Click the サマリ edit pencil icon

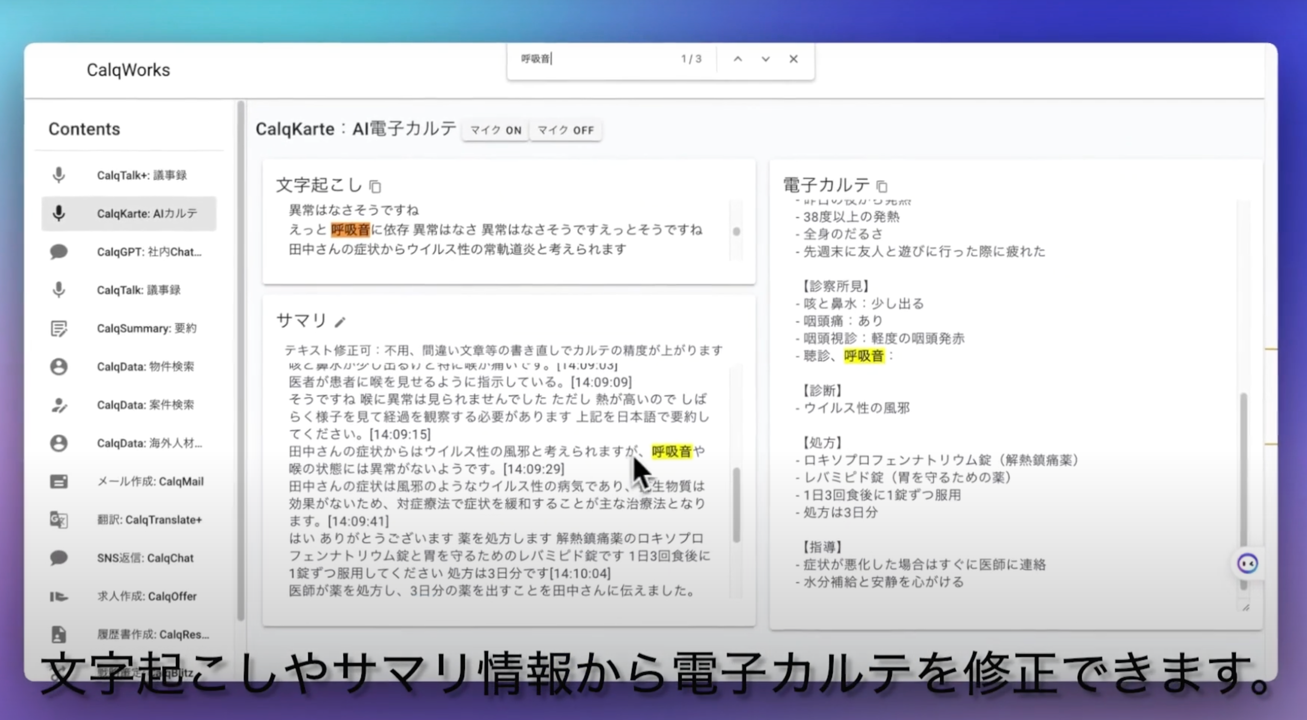click(x=340, y=322)
